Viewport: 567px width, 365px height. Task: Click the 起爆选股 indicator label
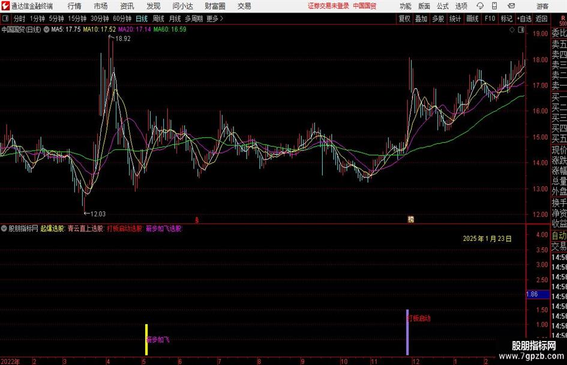[52, 228]
